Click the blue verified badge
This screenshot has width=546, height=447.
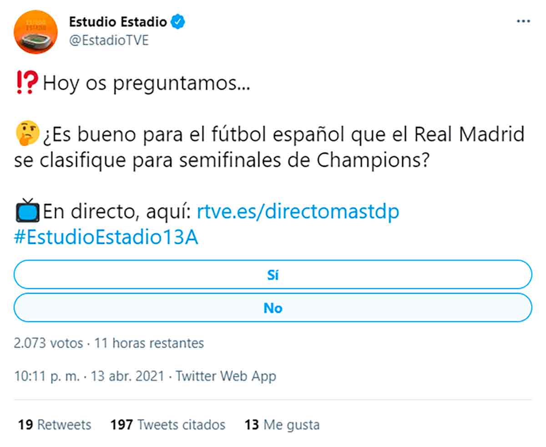click(177, 21)
